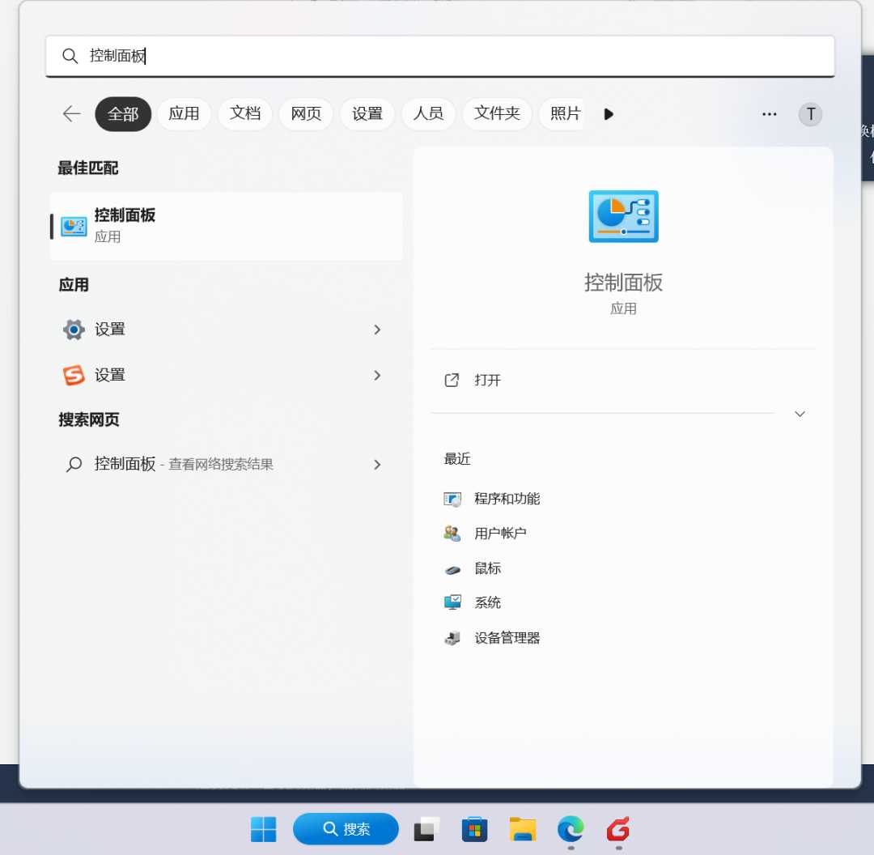The image size is (874, 855).
Task: Switch to the 应用 filter tab
Action: (x=184, y=114)
